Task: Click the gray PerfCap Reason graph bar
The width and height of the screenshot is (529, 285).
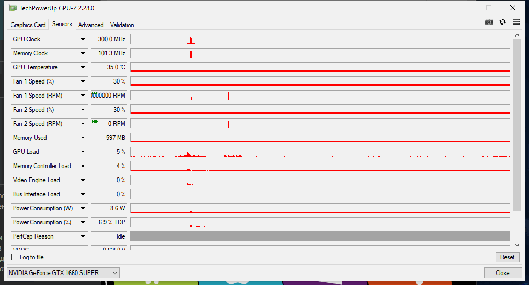Action: pyautogui.click(x=320, y=236)
